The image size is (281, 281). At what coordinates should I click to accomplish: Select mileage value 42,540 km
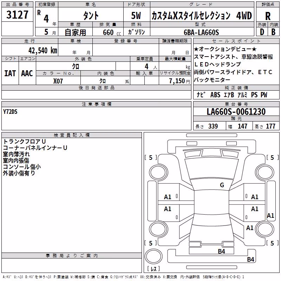tap(43, 51)
